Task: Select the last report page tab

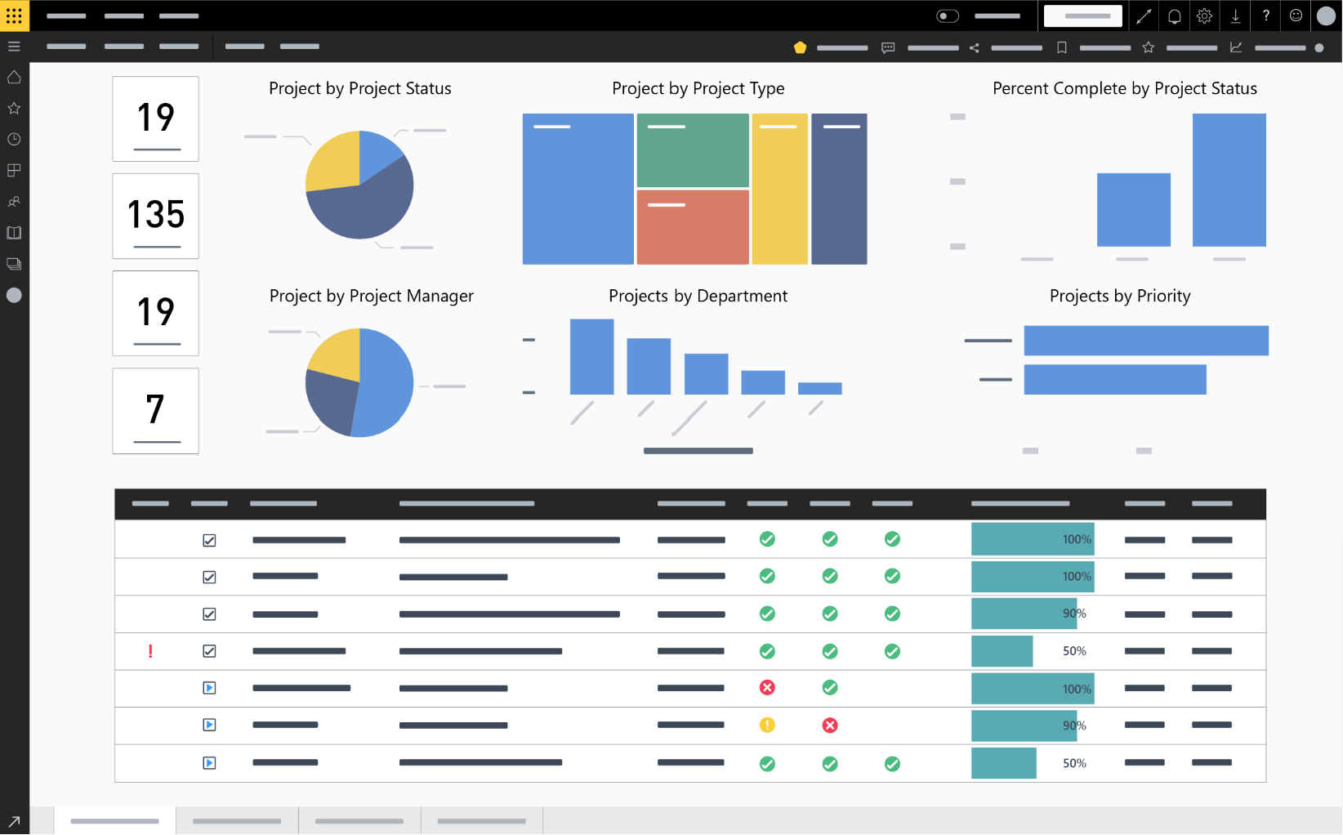Action: (482, 820)
